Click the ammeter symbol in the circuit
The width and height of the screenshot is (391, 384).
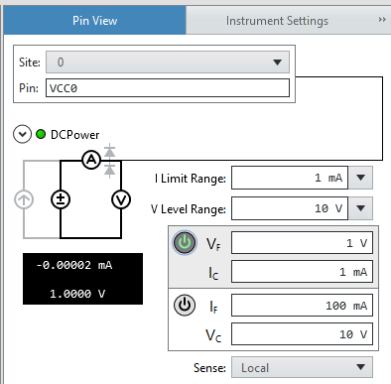tap(91, 160)
